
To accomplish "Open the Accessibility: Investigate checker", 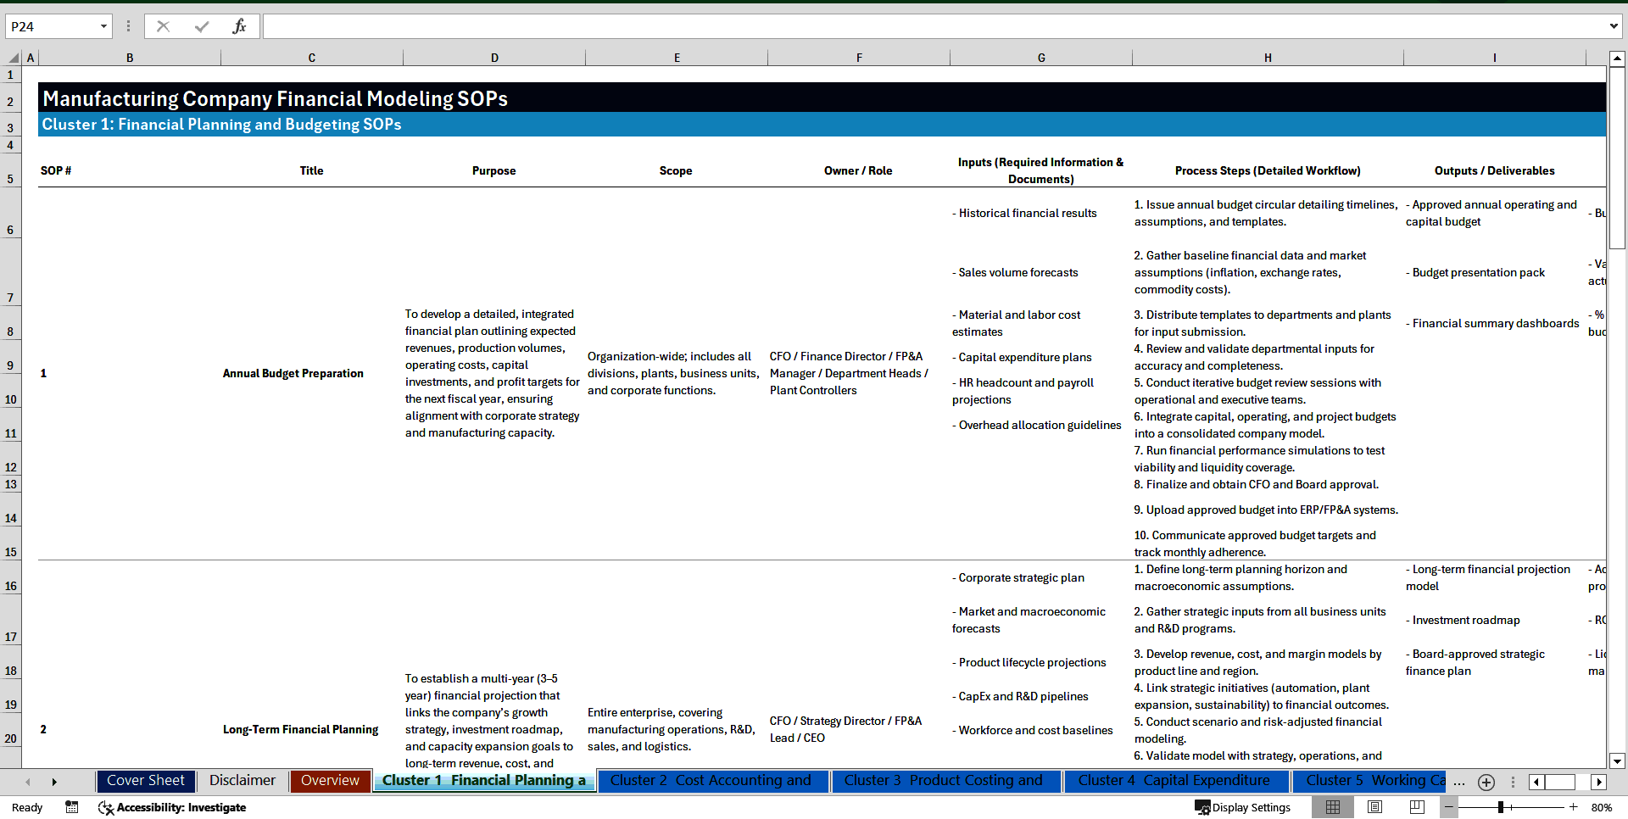I will [172, 808].
